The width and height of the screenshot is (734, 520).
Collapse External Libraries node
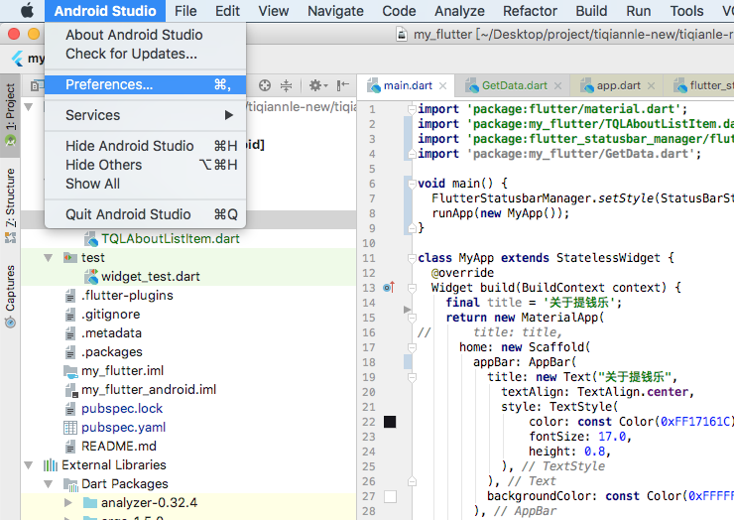pos(28,465)
